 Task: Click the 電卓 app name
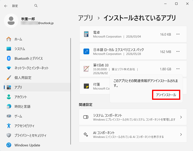pos(96,32)
